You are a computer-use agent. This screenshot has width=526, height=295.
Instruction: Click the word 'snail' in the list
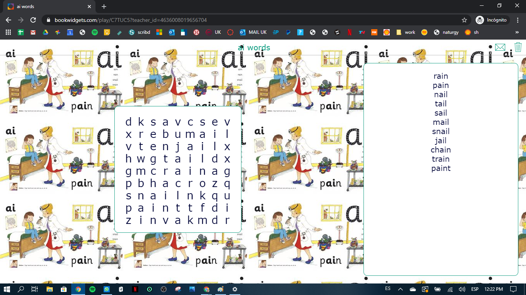point(441,131)
